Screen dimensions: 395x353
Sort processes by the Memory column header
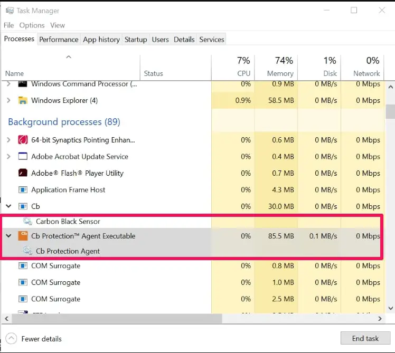280,73
